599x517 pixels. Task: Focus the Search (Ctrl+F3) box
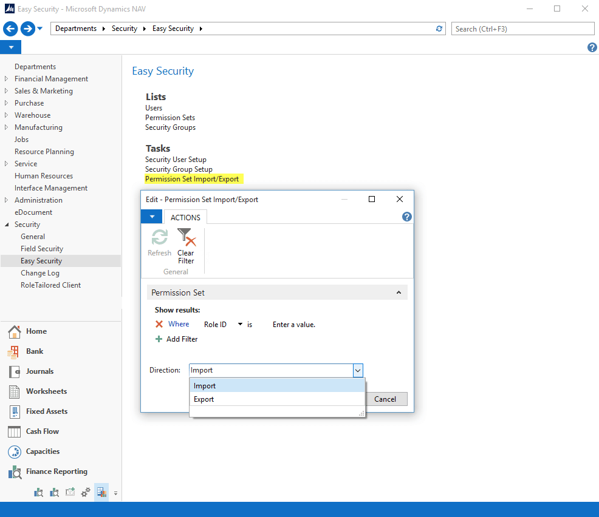522,29
